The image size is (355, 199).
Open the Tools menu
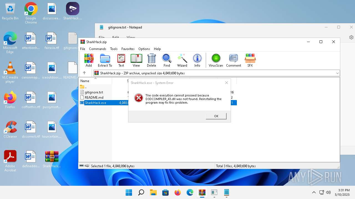(114, 49)
